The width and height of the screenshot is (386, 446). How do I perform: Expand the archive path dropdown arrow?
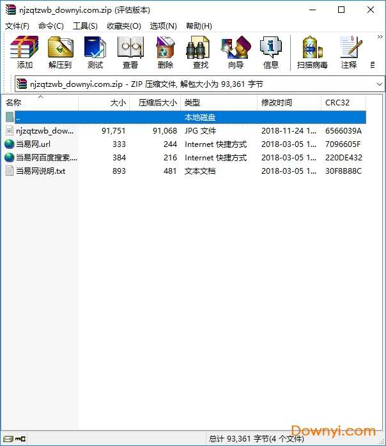point(379,84)
